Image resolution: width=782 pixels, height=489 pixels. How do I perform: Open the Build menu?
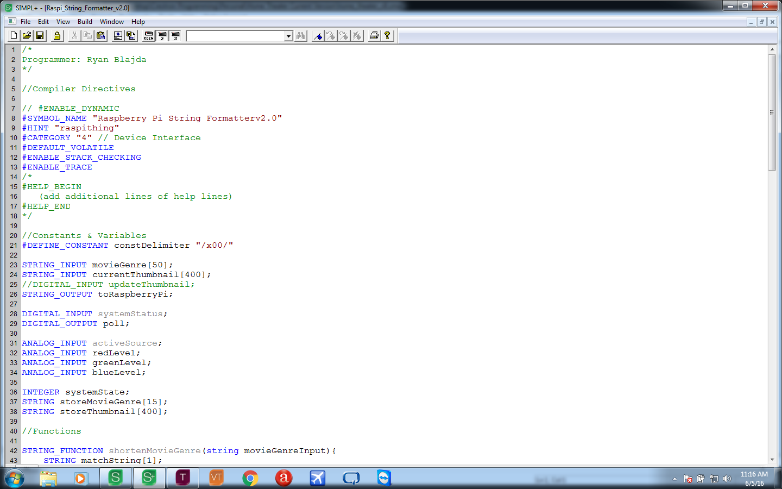85,22
